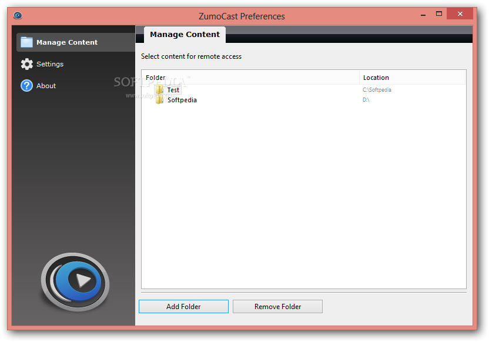Click the Remove Folder button
This screenshot has width=489, height=342.
pyautogui.click(x=277, y=307)
